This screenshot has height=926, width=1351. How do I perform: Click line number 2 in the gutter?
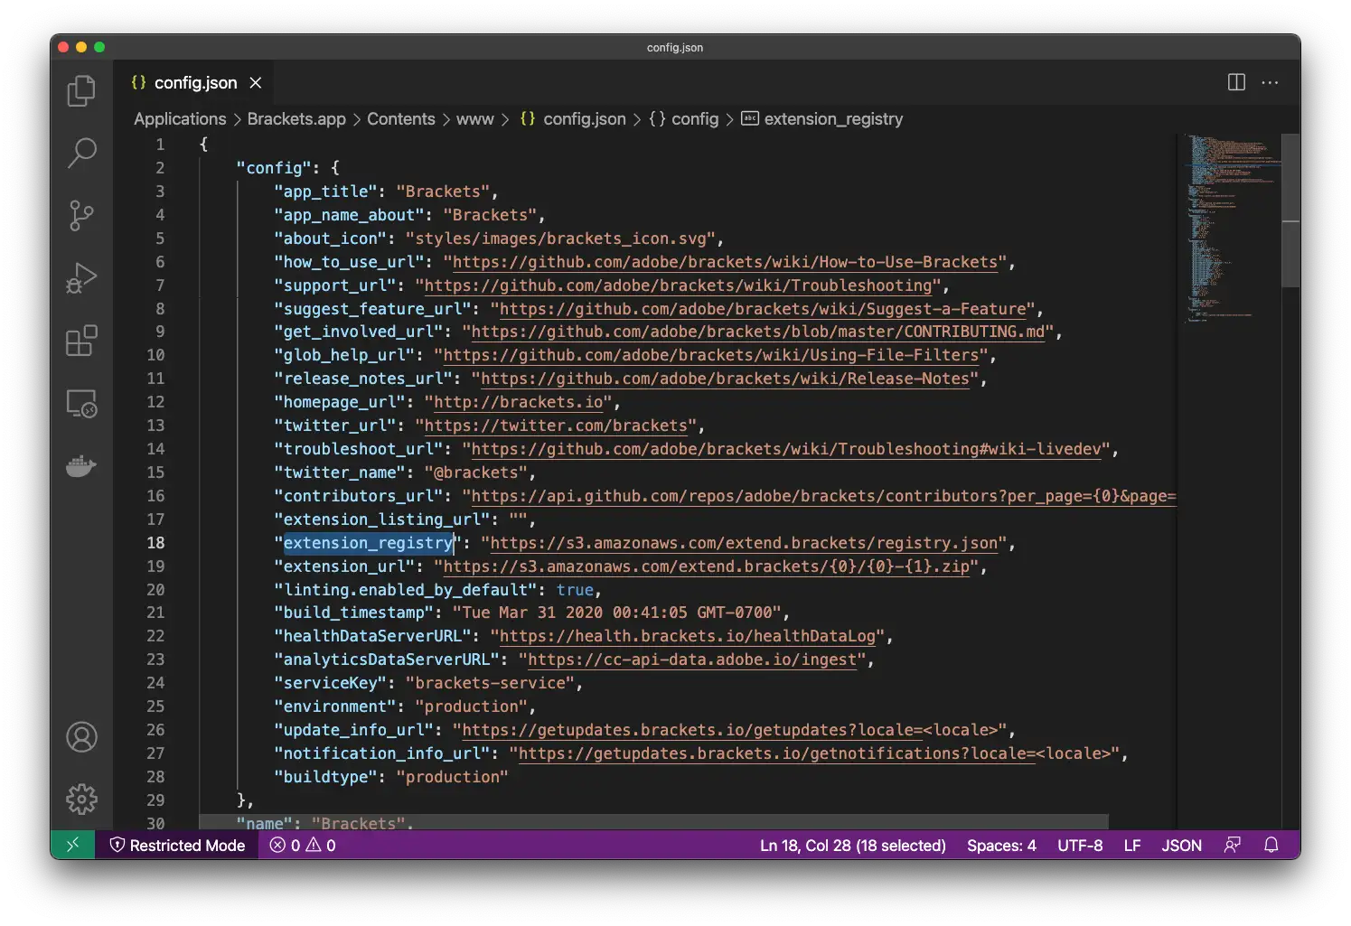point(160,168)
